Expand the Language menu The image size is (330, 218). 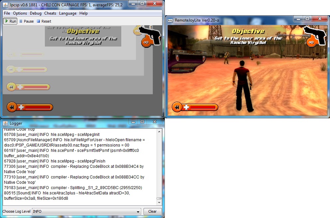click(x=68, y=13)
